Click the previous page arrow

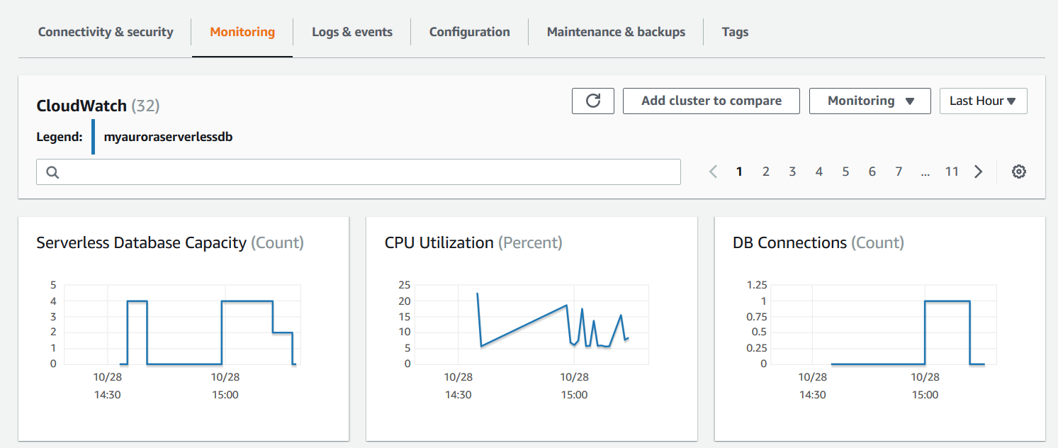click(x=713, y=172)
